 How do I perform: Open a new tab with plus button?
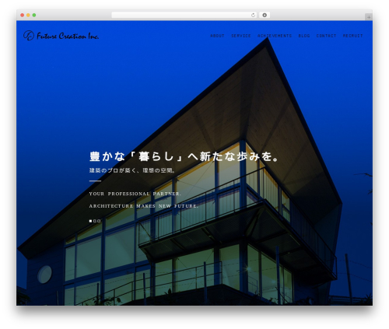coord(369,17)
